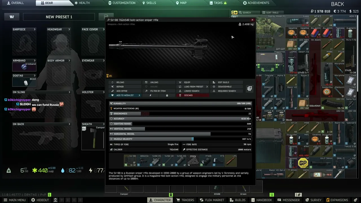Open the Main Menu button

tap(14, 200)
